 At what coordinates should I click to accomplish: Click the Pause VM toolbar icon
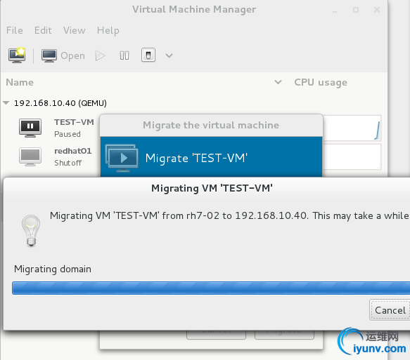pos(124,55)
